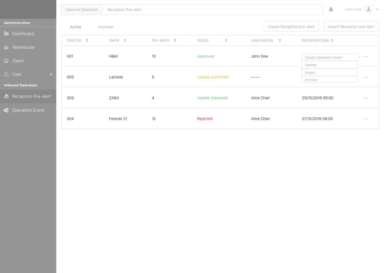Click John Doe username in header
This screenshot has width=384, height=273.
click(x=353, y=9)
